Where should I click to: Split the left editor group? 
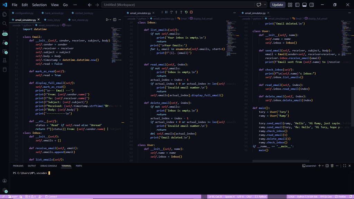point(115,20)
